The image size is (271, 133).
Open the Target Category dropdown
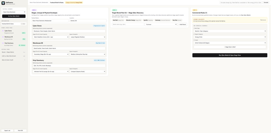pos(230,37)
